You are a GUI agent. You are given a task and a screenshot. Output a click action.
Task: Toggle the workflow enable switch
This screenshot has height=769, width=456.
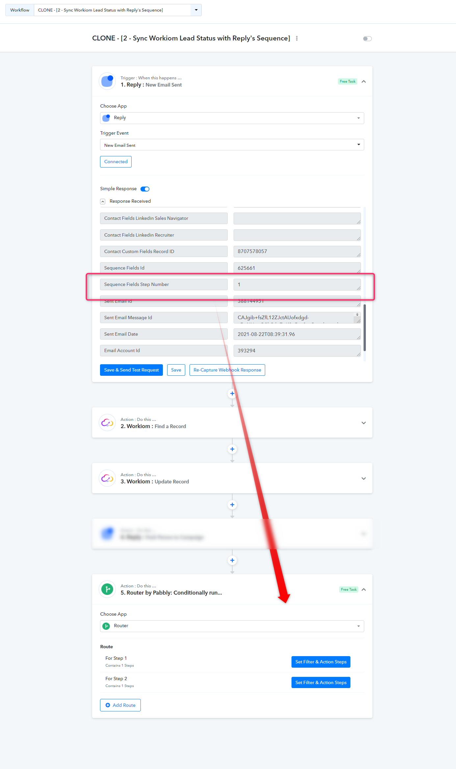click(367, 38)
